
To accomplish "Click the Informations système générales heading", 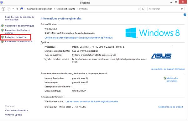I will [61, 18].
